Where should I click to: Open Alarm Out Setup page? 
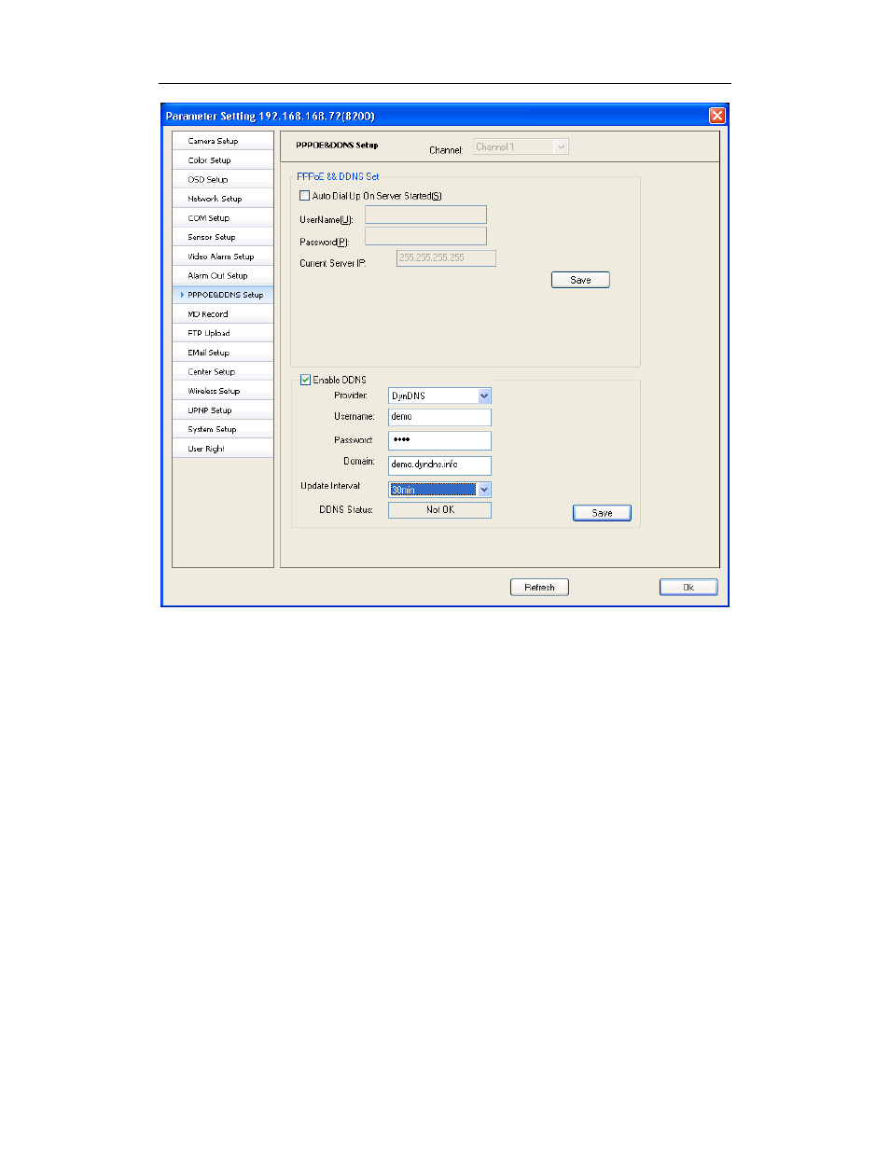[223, 275]
